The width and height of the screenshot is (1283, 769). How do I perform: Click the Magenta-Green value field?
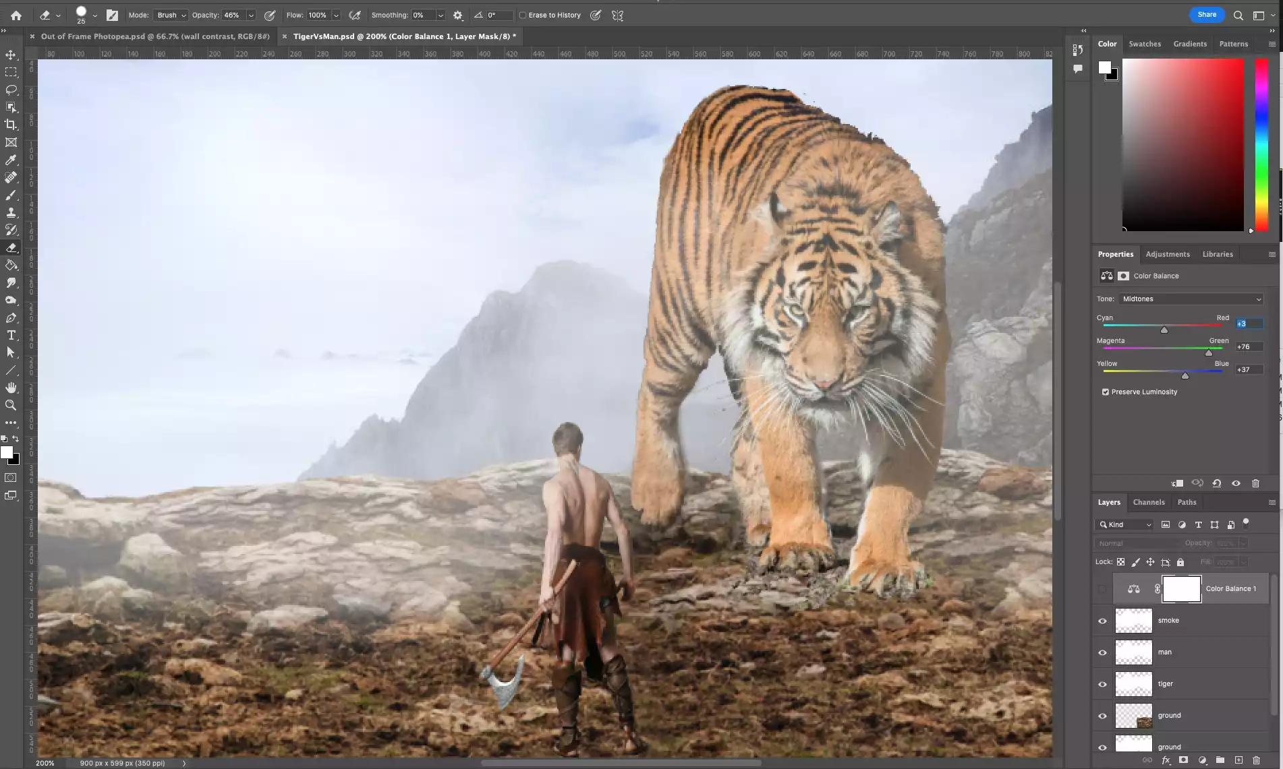tap(1249, 346)
